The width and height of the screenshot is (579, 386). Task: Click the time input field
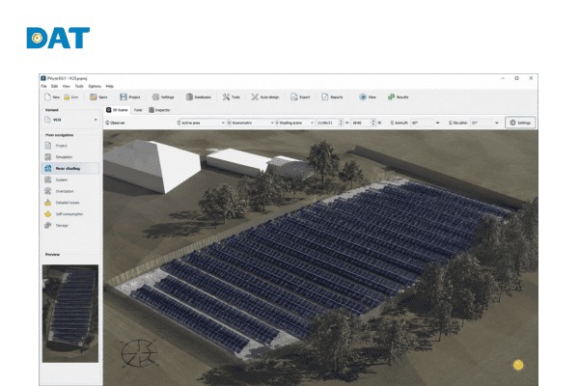pyautogui.click(x=360, y=123)
